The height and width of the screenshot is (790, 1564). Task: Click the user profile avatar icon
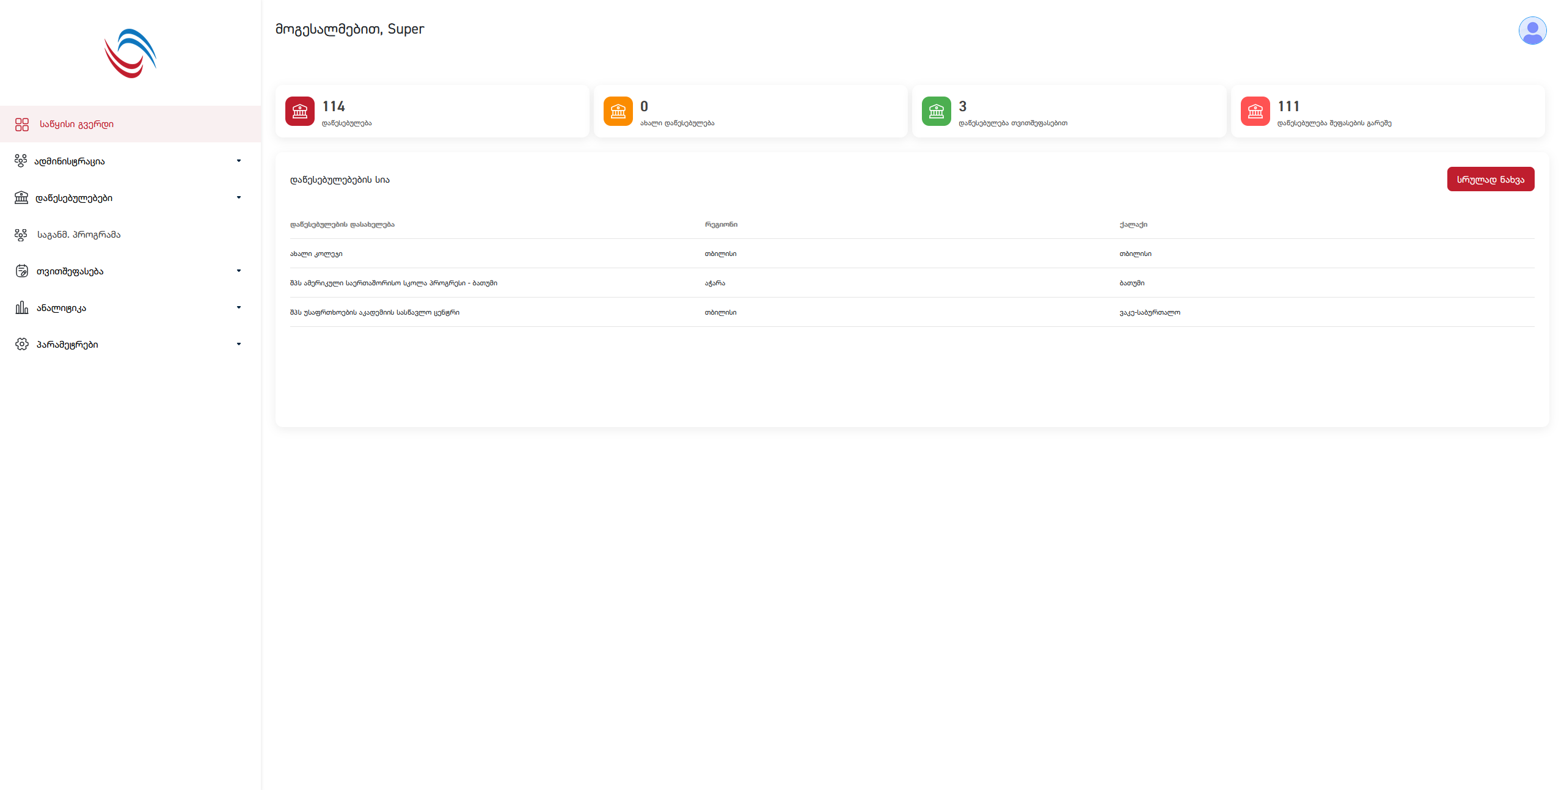tap(1532, 31)
